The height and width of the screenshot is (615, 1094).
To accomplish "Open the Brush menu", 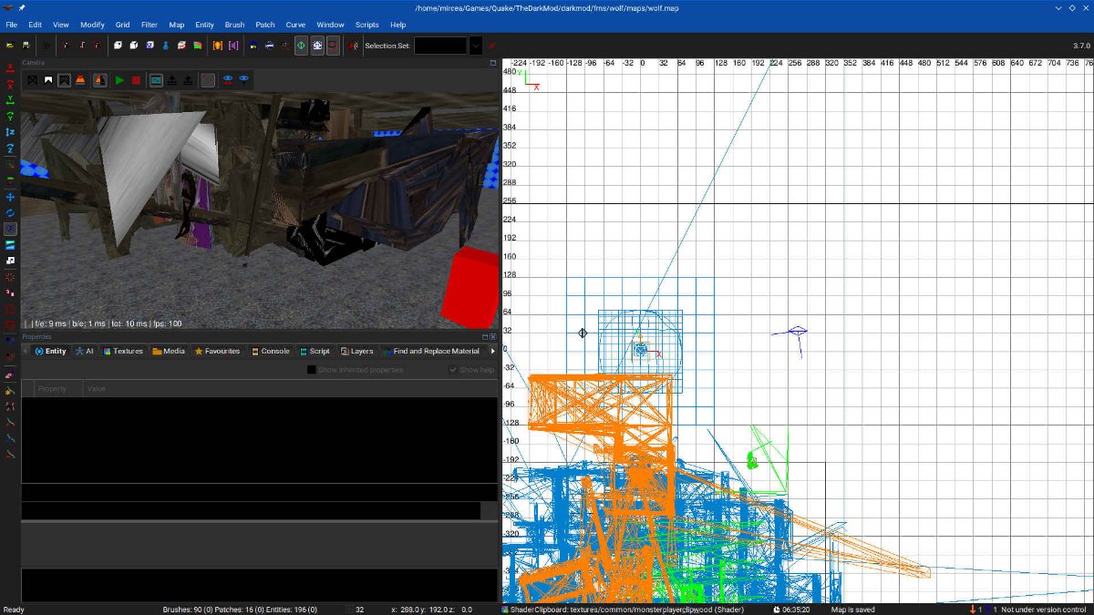I will click(234, 25).
